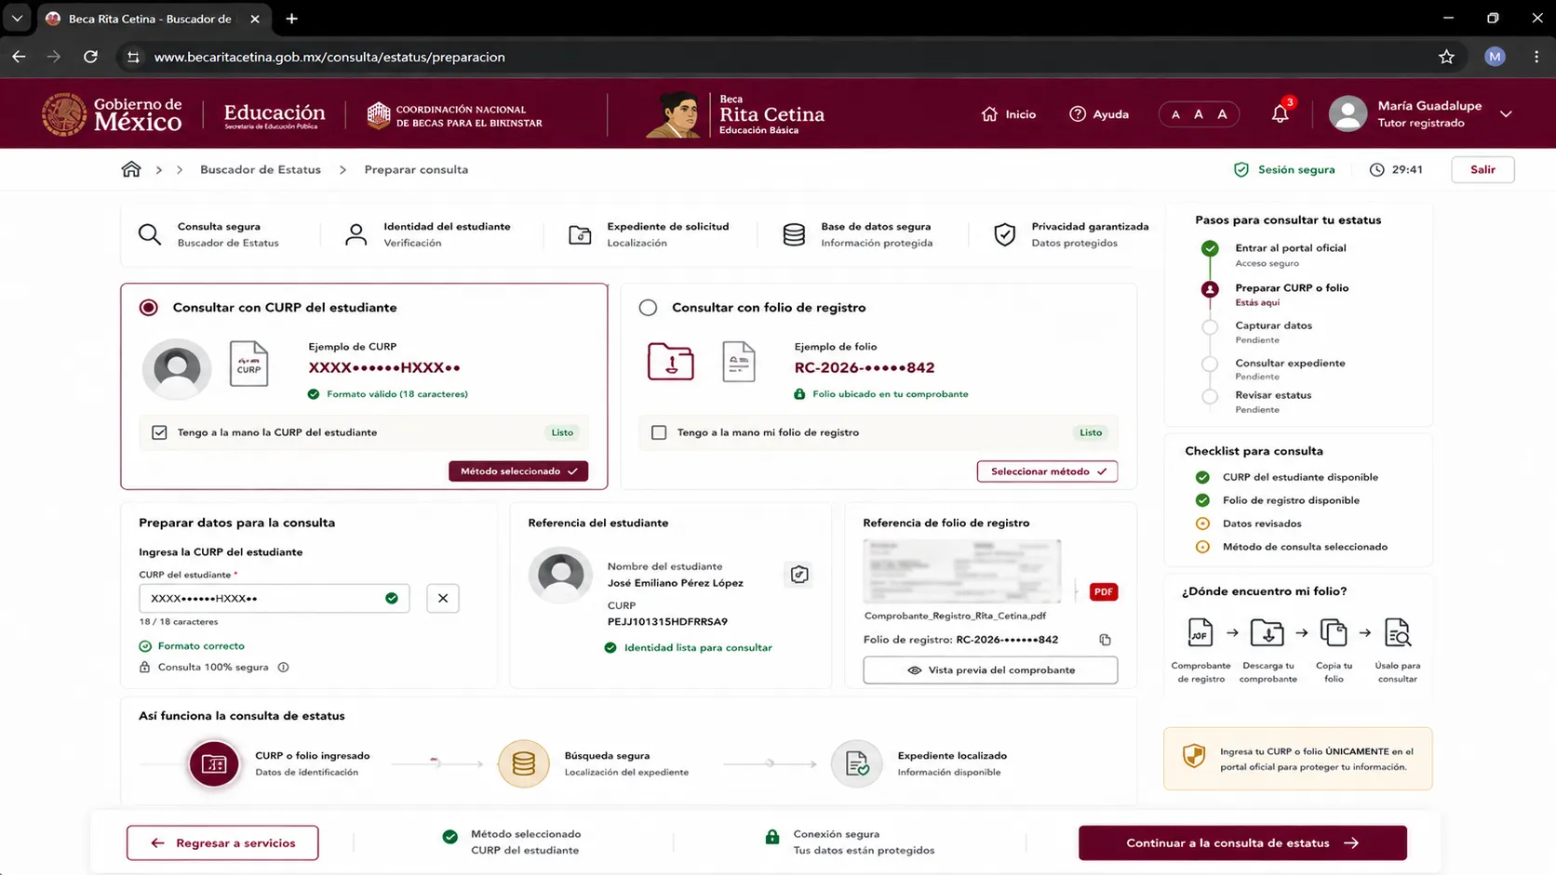Click the Gobierno de México logo
The height and width of the screenshot is (875, 1556).
tap(112, 114)
